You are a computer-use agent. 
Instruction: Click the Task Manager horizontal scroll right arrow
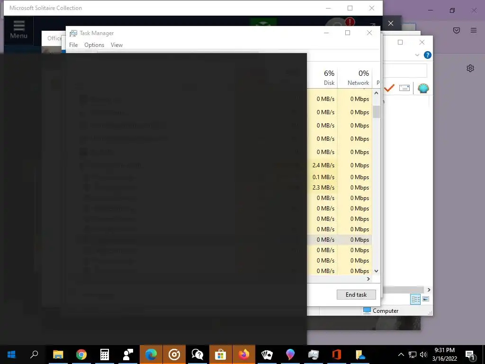click(368, 279)
